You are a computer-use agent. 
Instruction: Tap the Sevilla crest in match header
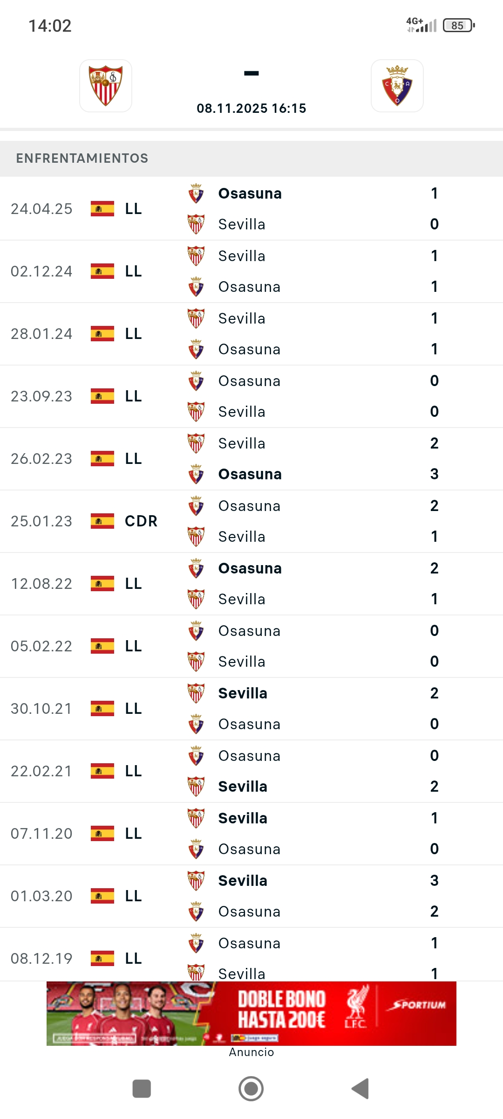point(106,86)
